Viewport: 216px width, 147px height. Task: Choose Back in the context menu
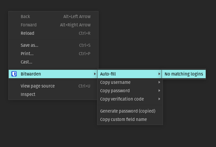[53, 17]
